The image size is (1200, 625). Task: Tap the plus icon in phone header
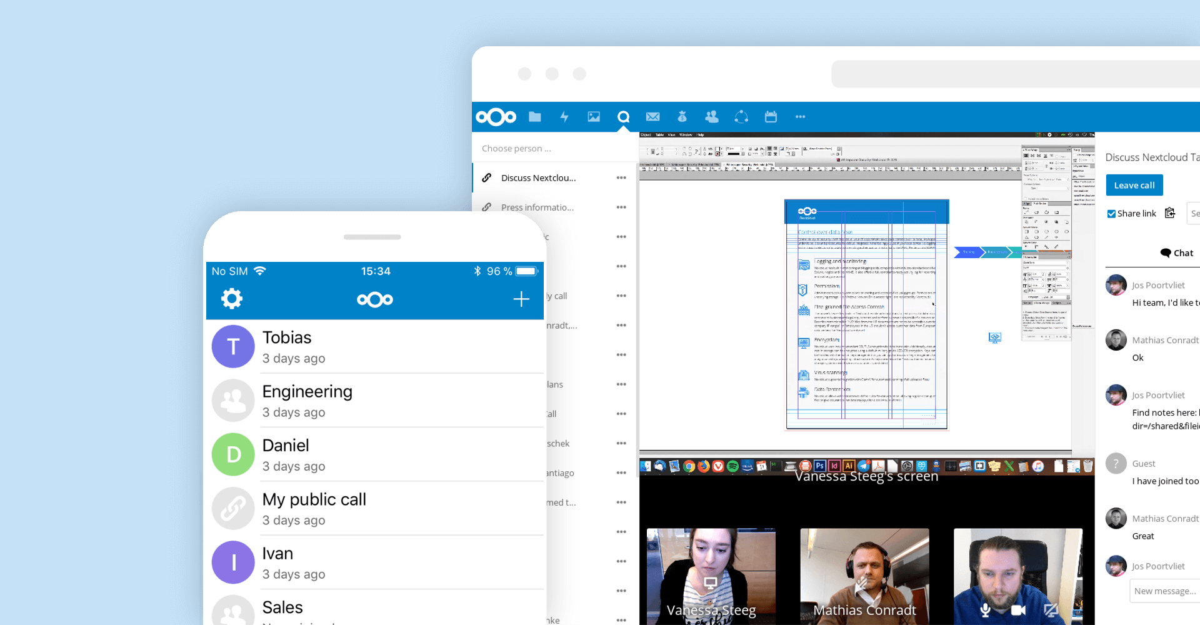tap(521, 299)
